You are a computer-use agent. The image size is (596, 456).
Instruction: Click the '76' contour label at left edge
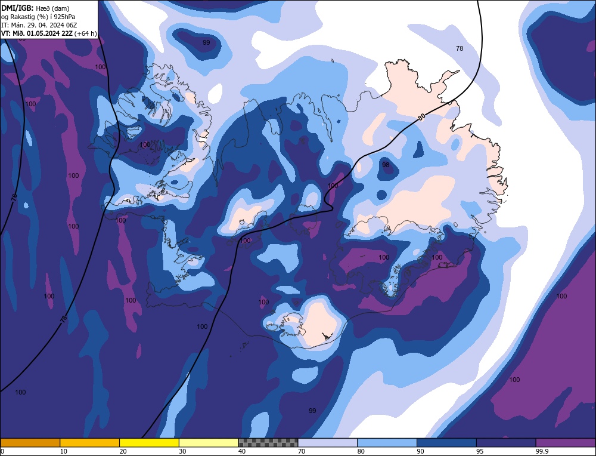[14, 197]
